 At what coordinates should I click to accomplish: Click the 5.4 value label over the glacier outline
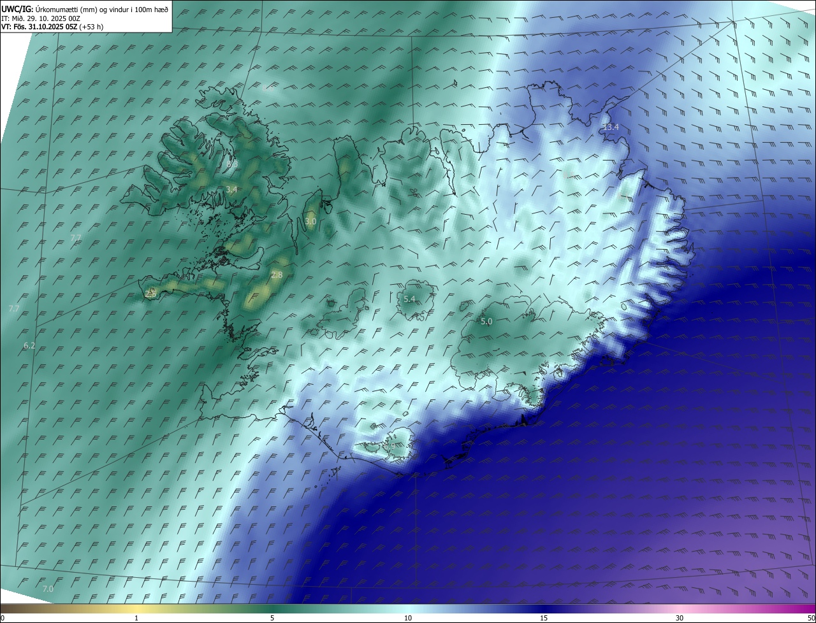click(409, 299)
